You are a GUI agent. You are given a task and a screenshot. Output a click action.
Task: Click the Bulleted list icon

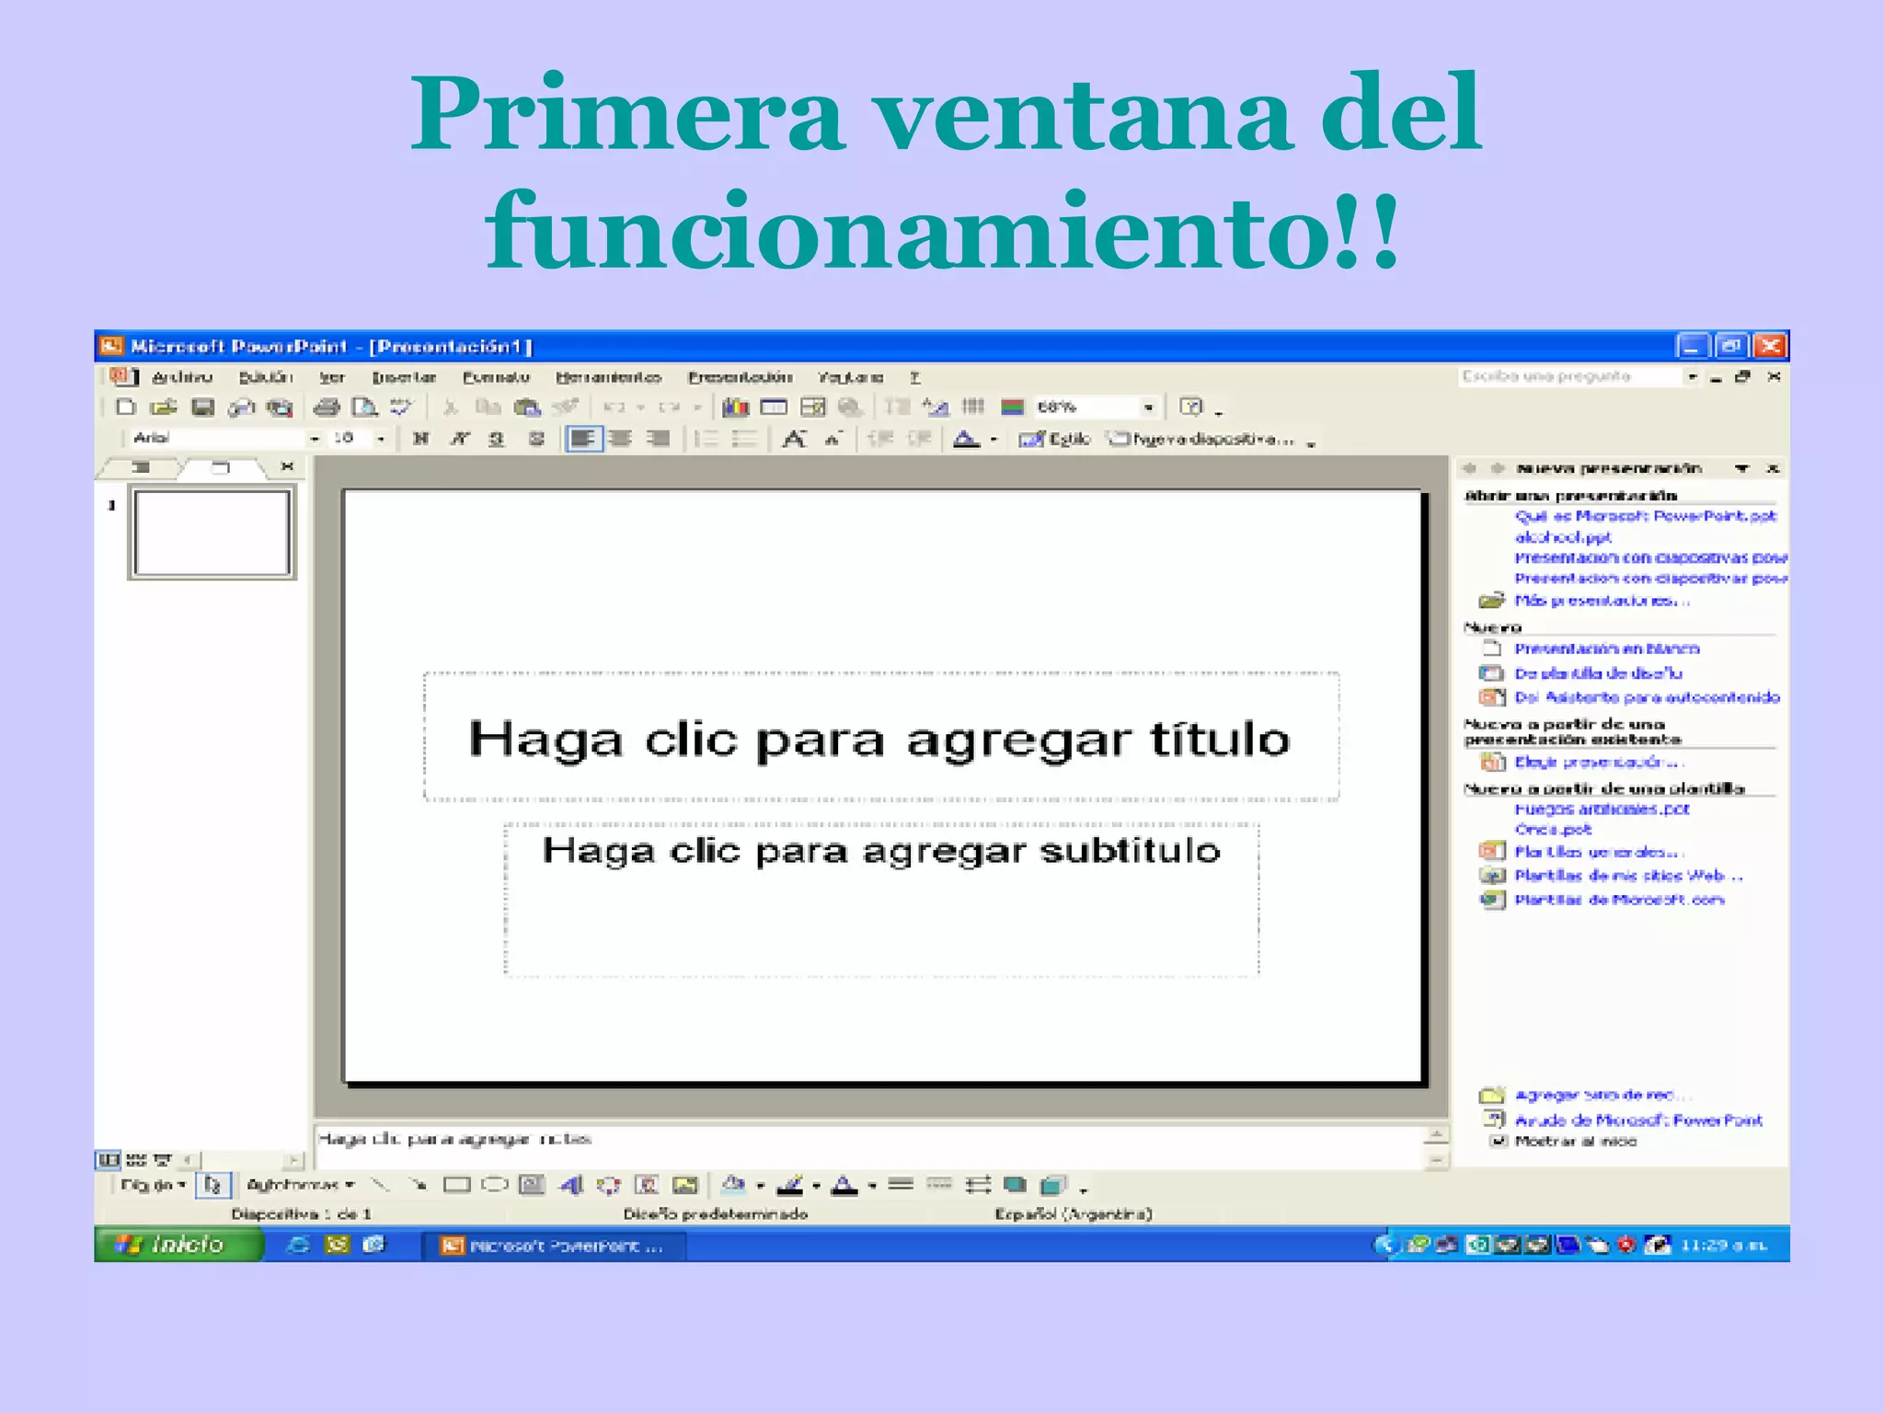pyautogui.click(x=744, y=439)
